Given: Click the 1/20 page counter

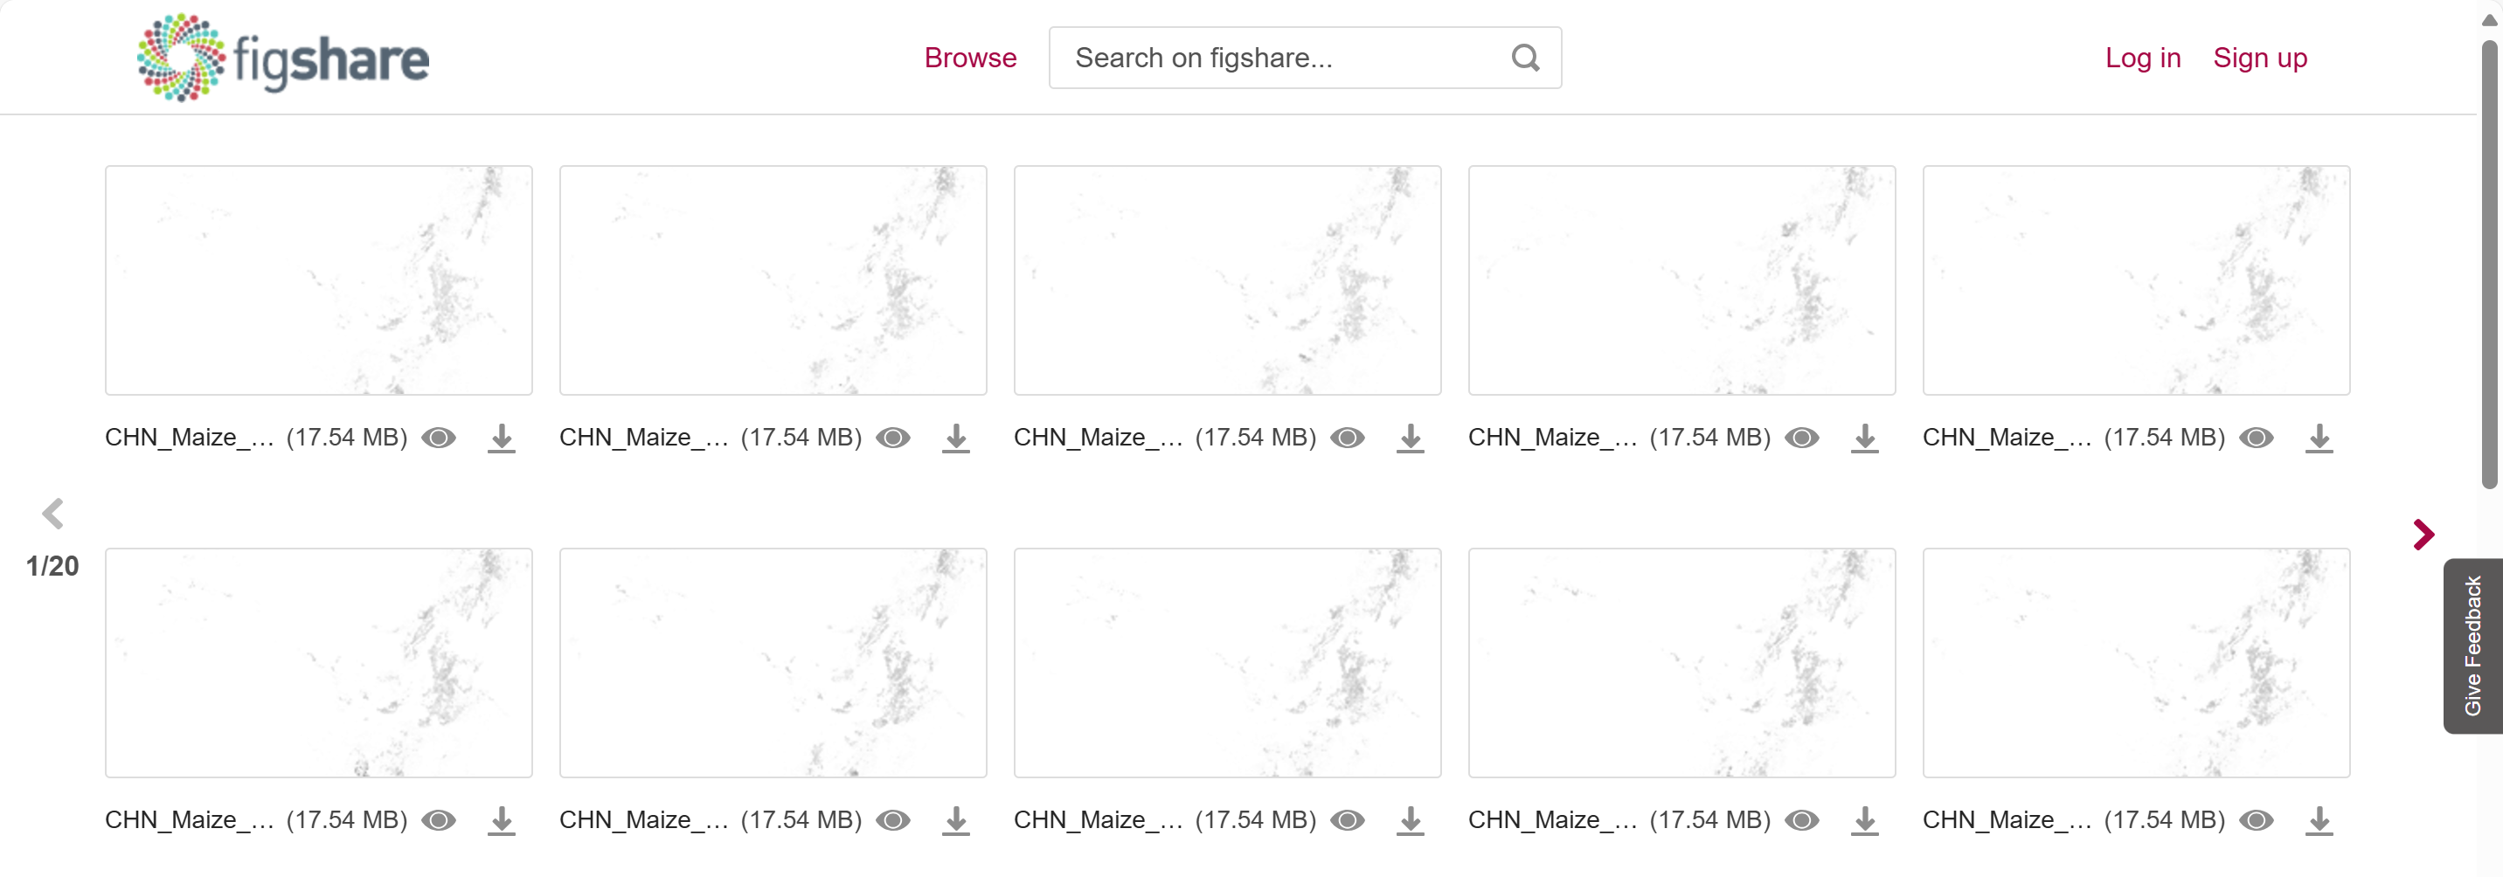Looking at the screenshot, I should (x=52, y=566).
